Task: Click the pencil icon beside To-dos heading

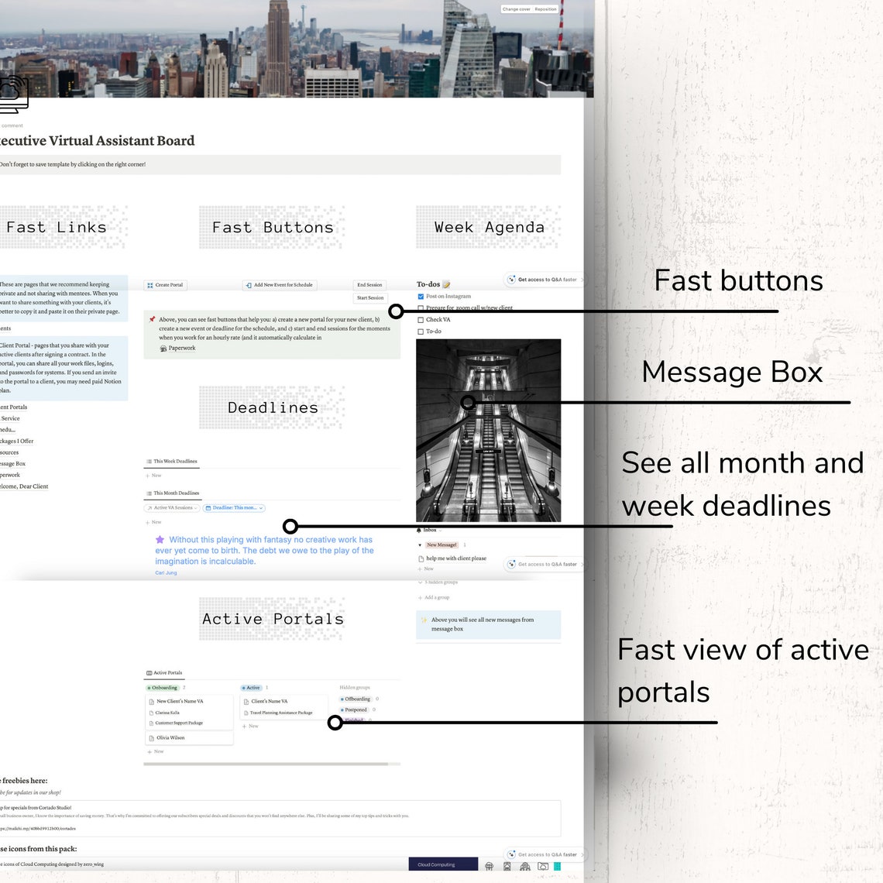Action: pos(446,285)
